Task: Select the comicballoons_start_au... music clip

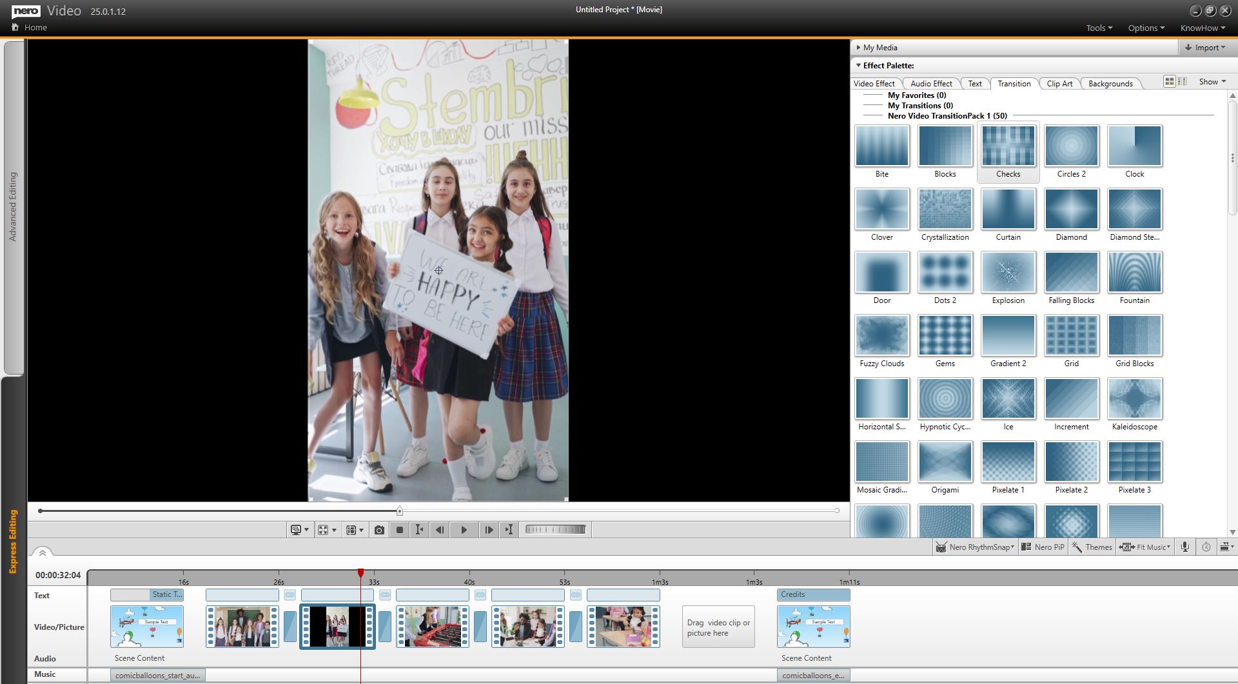Action: 158,676
